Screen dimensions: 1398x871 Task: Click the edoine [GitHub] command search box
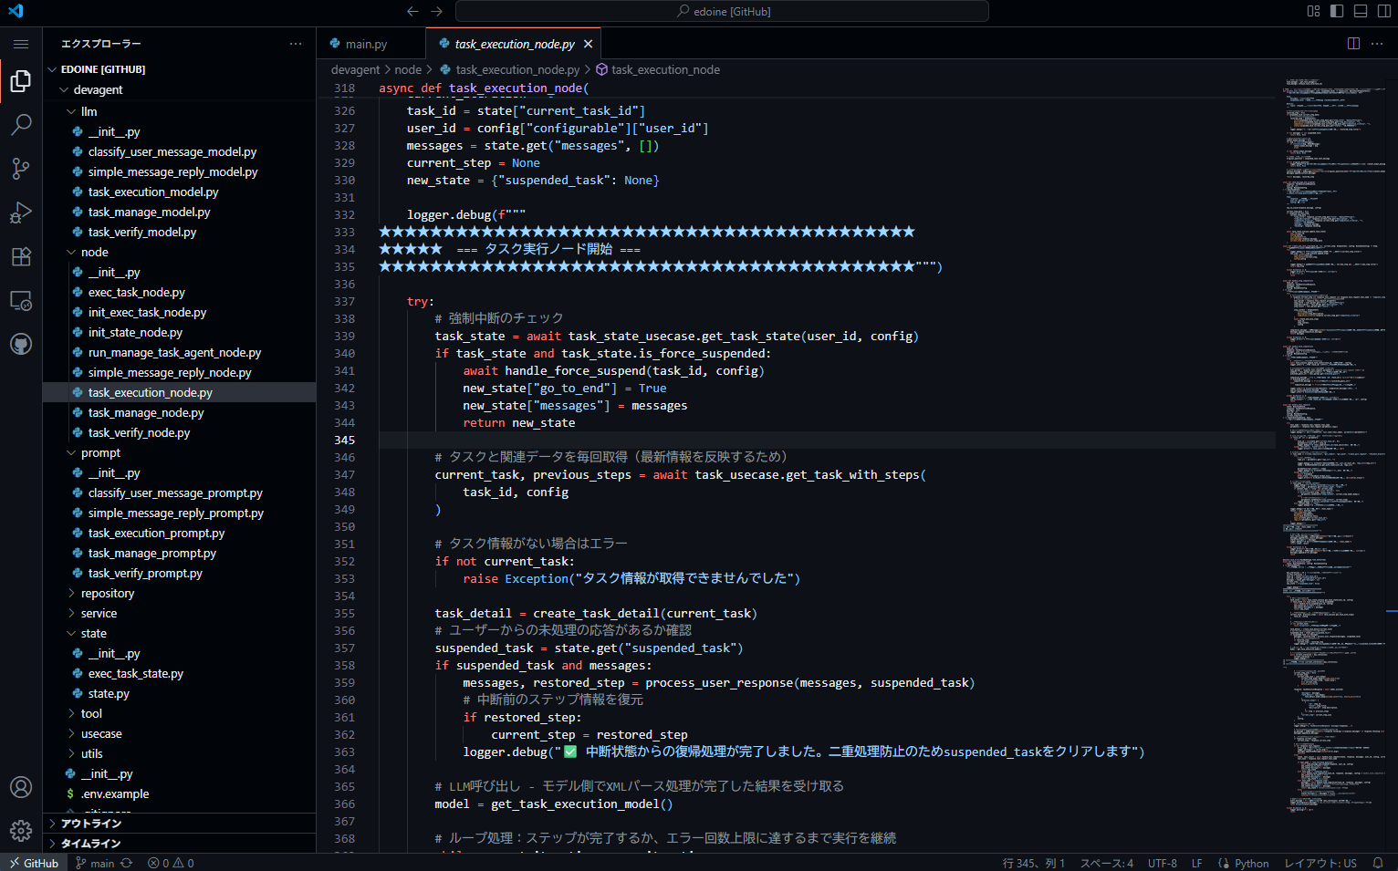click(722, 11)
